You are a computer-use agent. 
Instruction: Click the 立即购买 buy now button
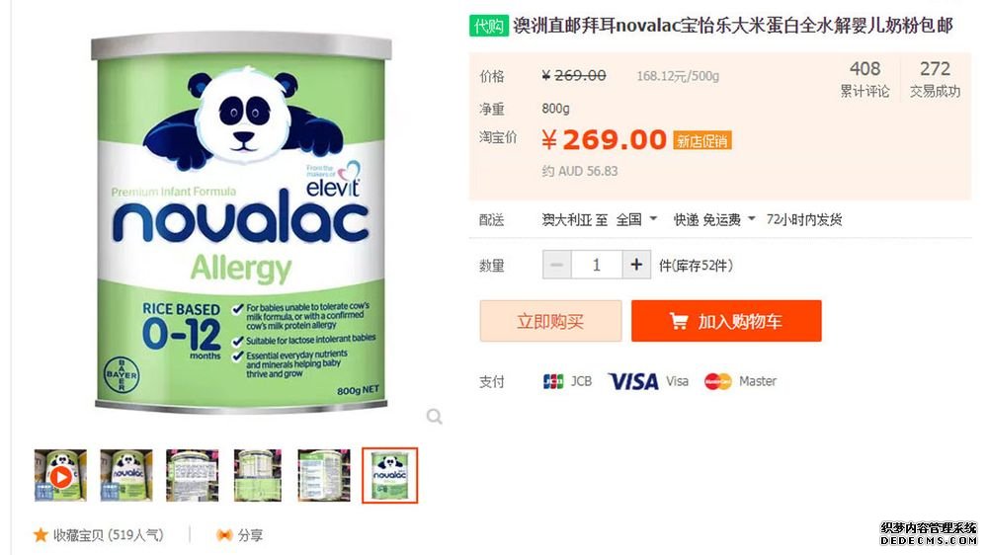(x=550, y=321)
